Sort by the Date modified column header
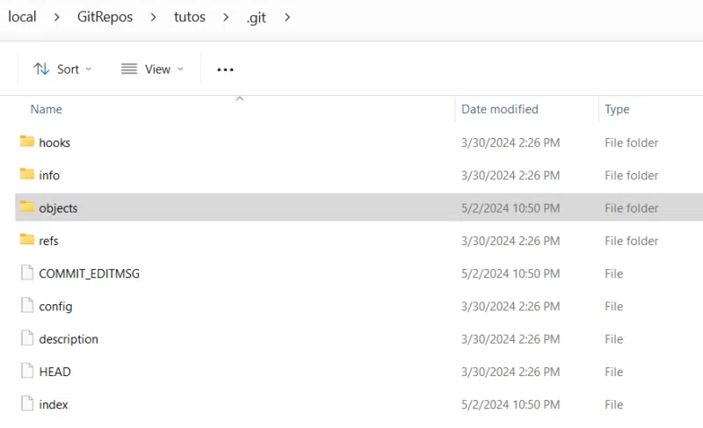Screen dimensions: 703x428 click(499, 109)
